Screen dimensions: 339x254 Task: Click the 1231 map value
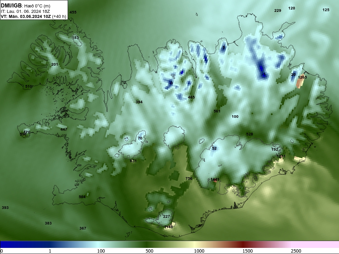point(281,156)
